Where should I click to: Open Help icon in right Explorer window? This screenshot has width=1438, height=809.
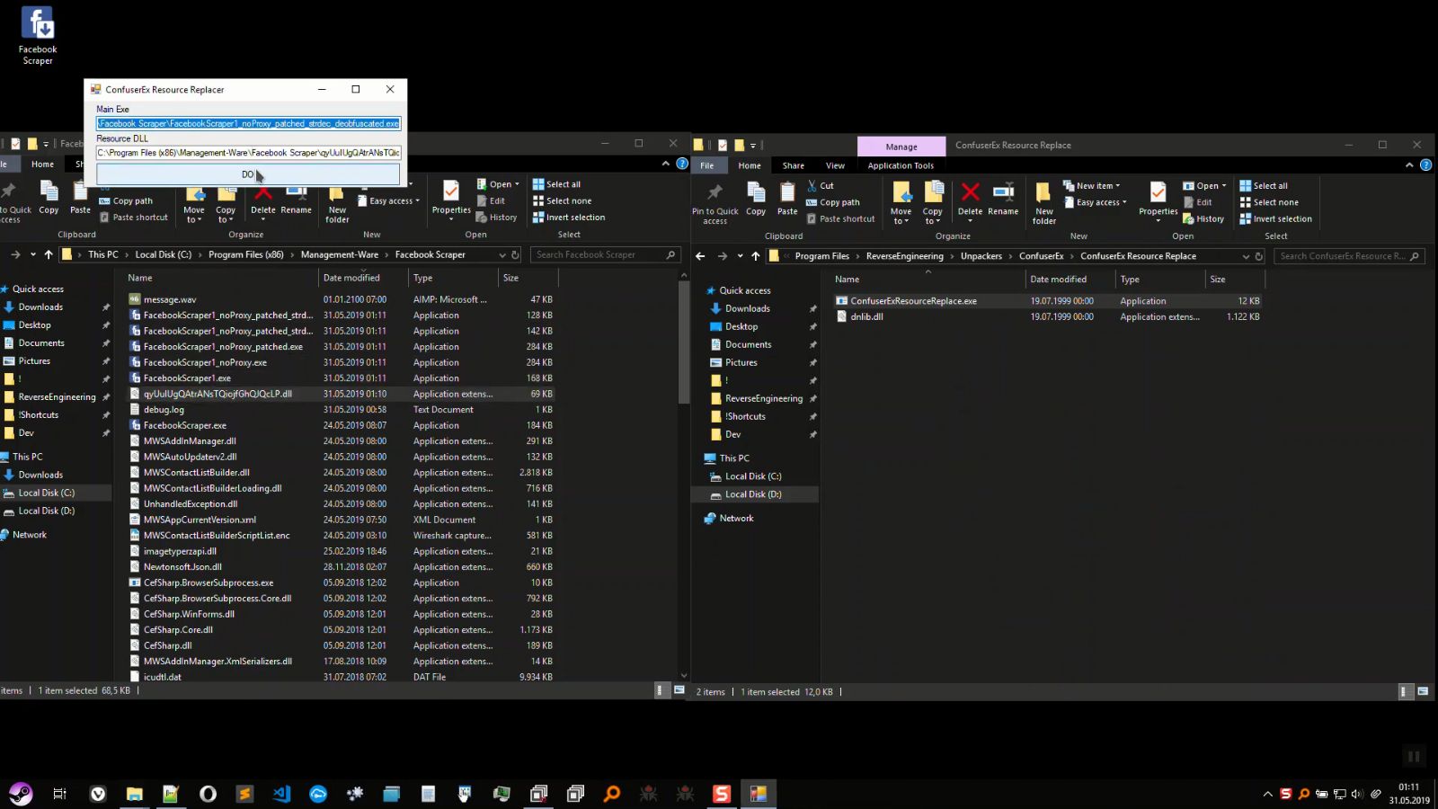pos(1425,165)
